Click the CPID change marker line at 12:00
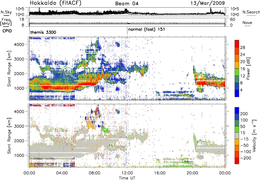 pos(127,31)
